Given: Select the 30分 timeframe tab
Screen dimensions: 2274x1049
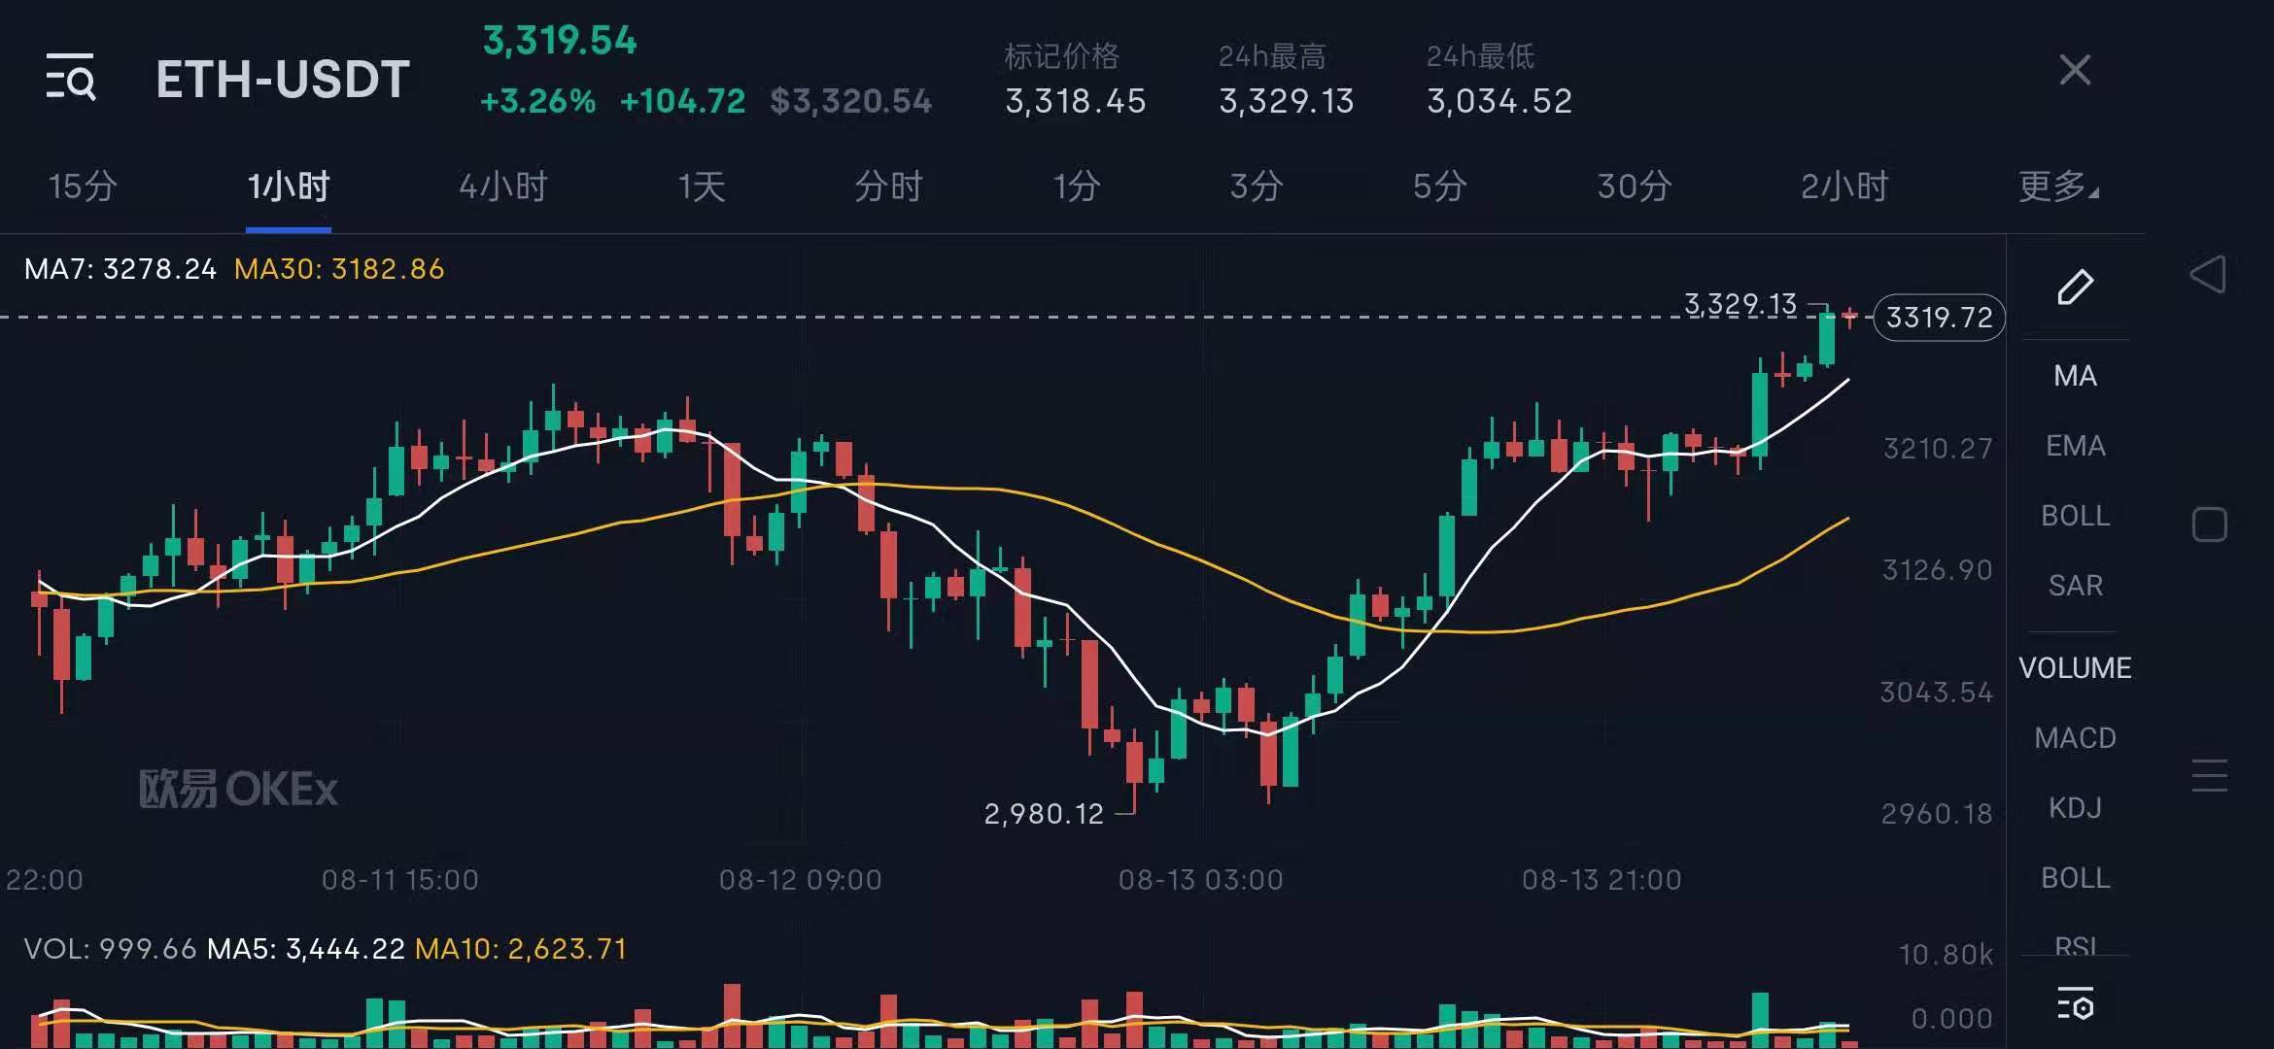Looking at the screenshot, I should click(x=1634, y=186).
